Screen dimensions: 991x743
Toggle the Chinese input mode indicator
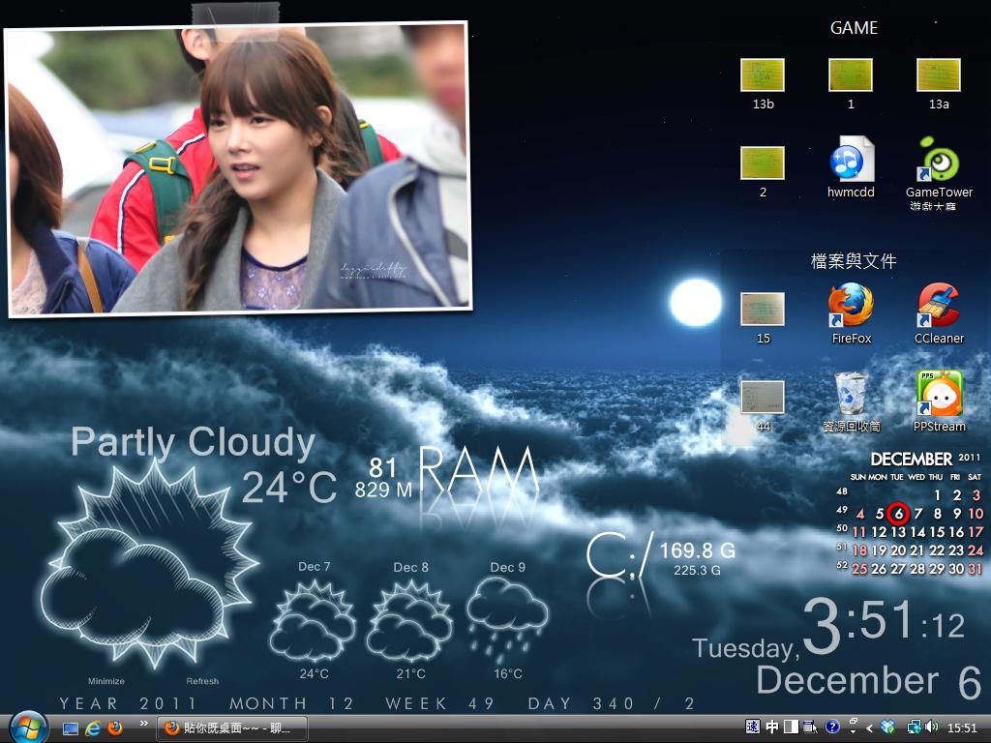tap(772, 728)
